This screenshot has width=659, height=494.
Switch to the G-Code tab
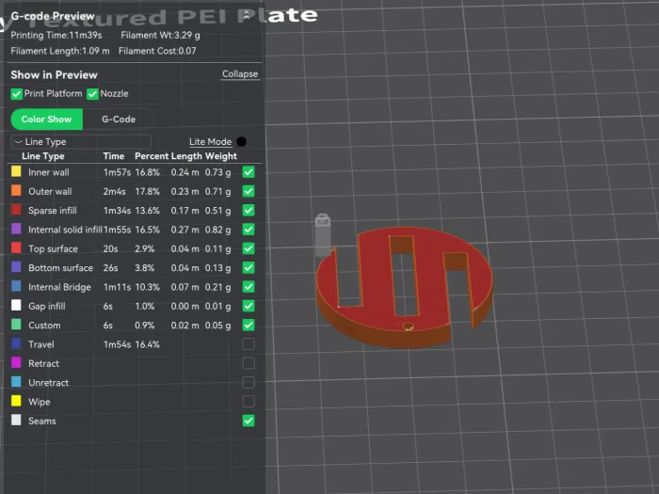coord(119,120)
